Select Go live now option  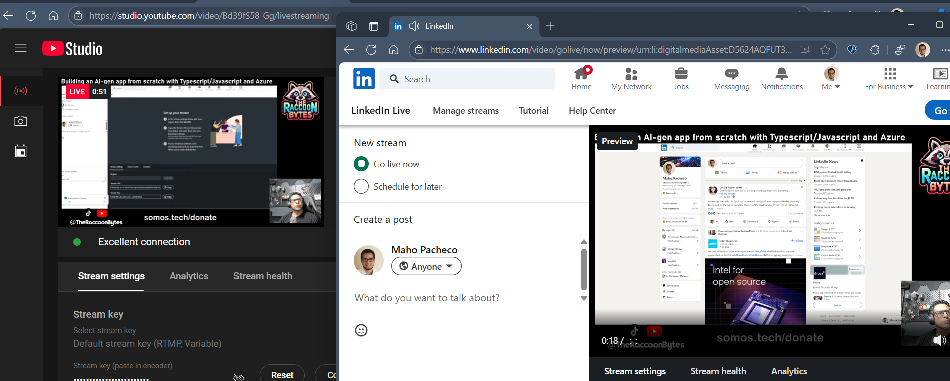point(361,164)
